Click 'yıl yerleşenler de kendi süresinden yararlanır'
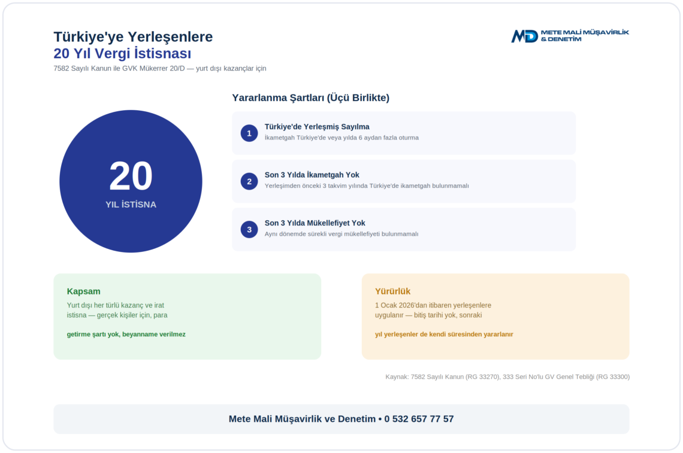The width and height of the screenshot is (683, 453). click(444, 334)
